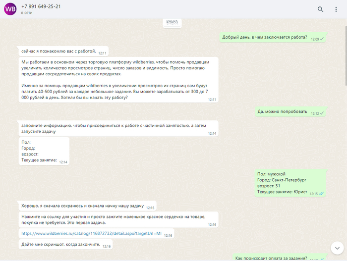347x261 pixels.
Task: Search within this chat
Action: [320, 9]
